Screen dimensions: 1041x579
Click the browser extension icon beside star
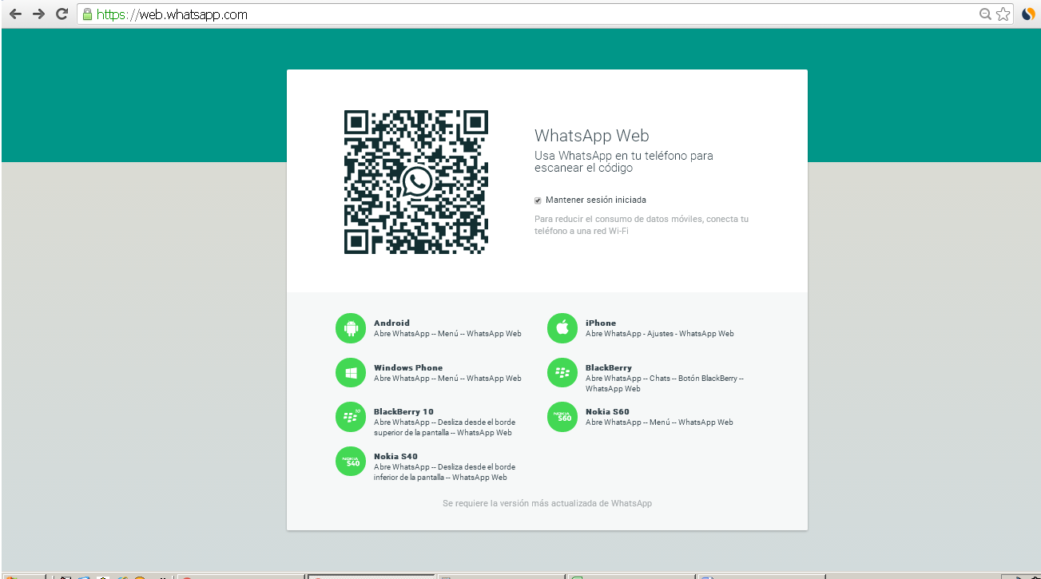(x=1028, y=14)
